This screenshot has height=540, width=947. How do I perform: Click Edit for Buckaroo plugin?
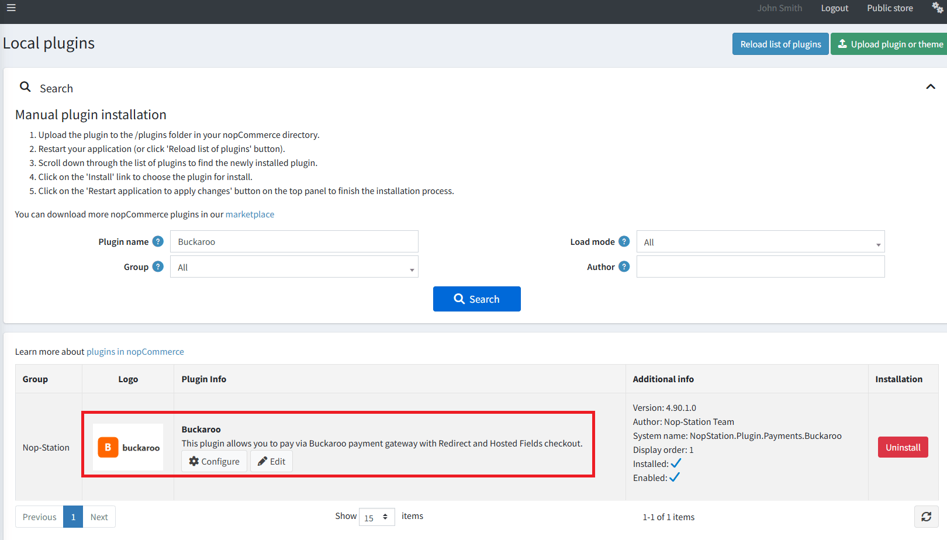click(272, 461)
